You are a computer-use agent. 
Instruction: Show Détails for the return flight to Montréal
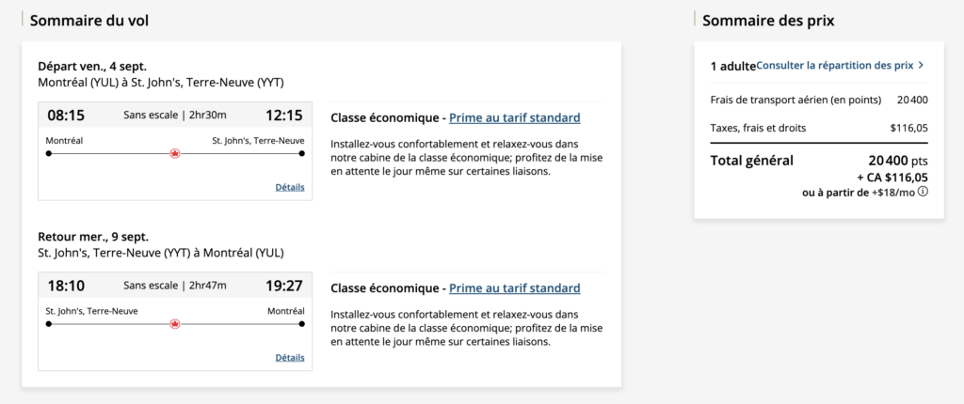tap(290, 357)
